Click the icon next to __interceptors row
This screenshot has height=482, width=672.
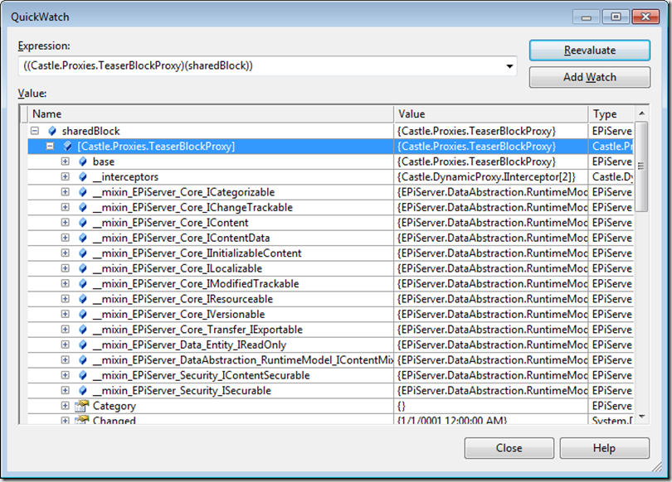click(82, 176)
